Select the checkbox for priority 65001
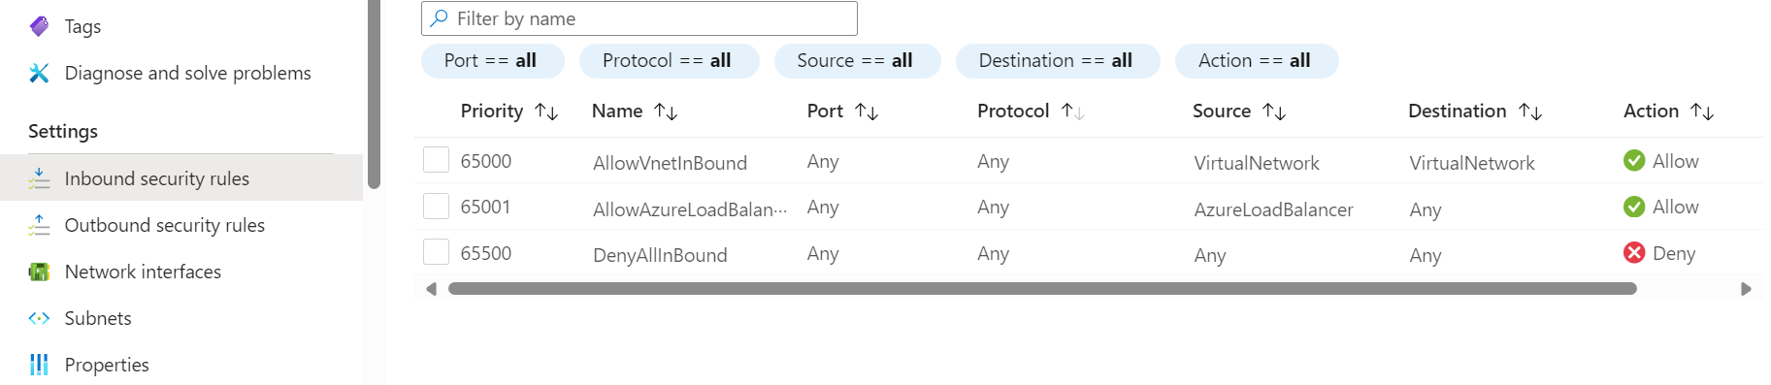 pos(436,207)
